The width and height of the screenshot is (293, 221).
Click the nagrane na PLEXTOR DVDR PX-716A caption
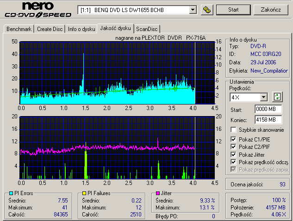[160, 38]
